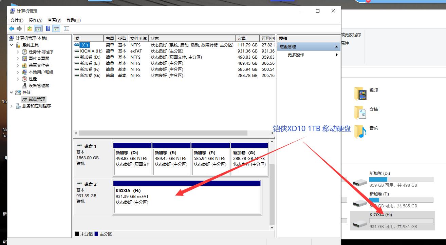This screenshot has width=446, height=245.
Task: Click the 音乐 folder icon in File Explorer
Action: click(360, 132)
